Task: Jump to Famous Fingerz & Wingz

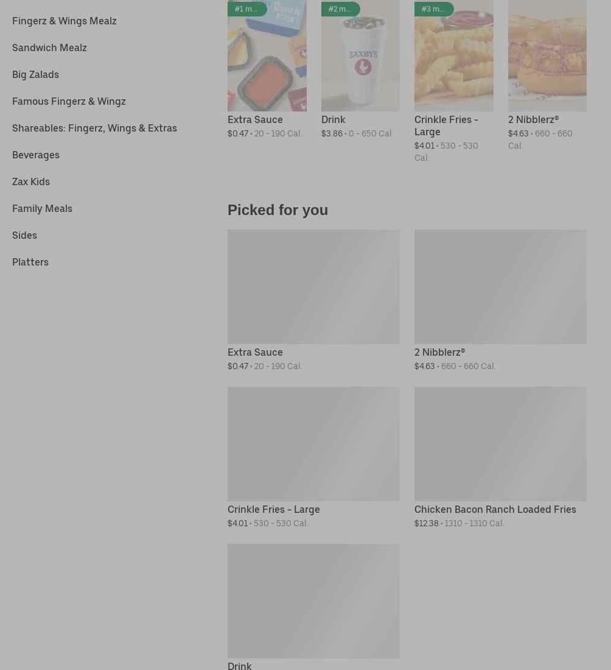Action: click(x=69, y=101)
